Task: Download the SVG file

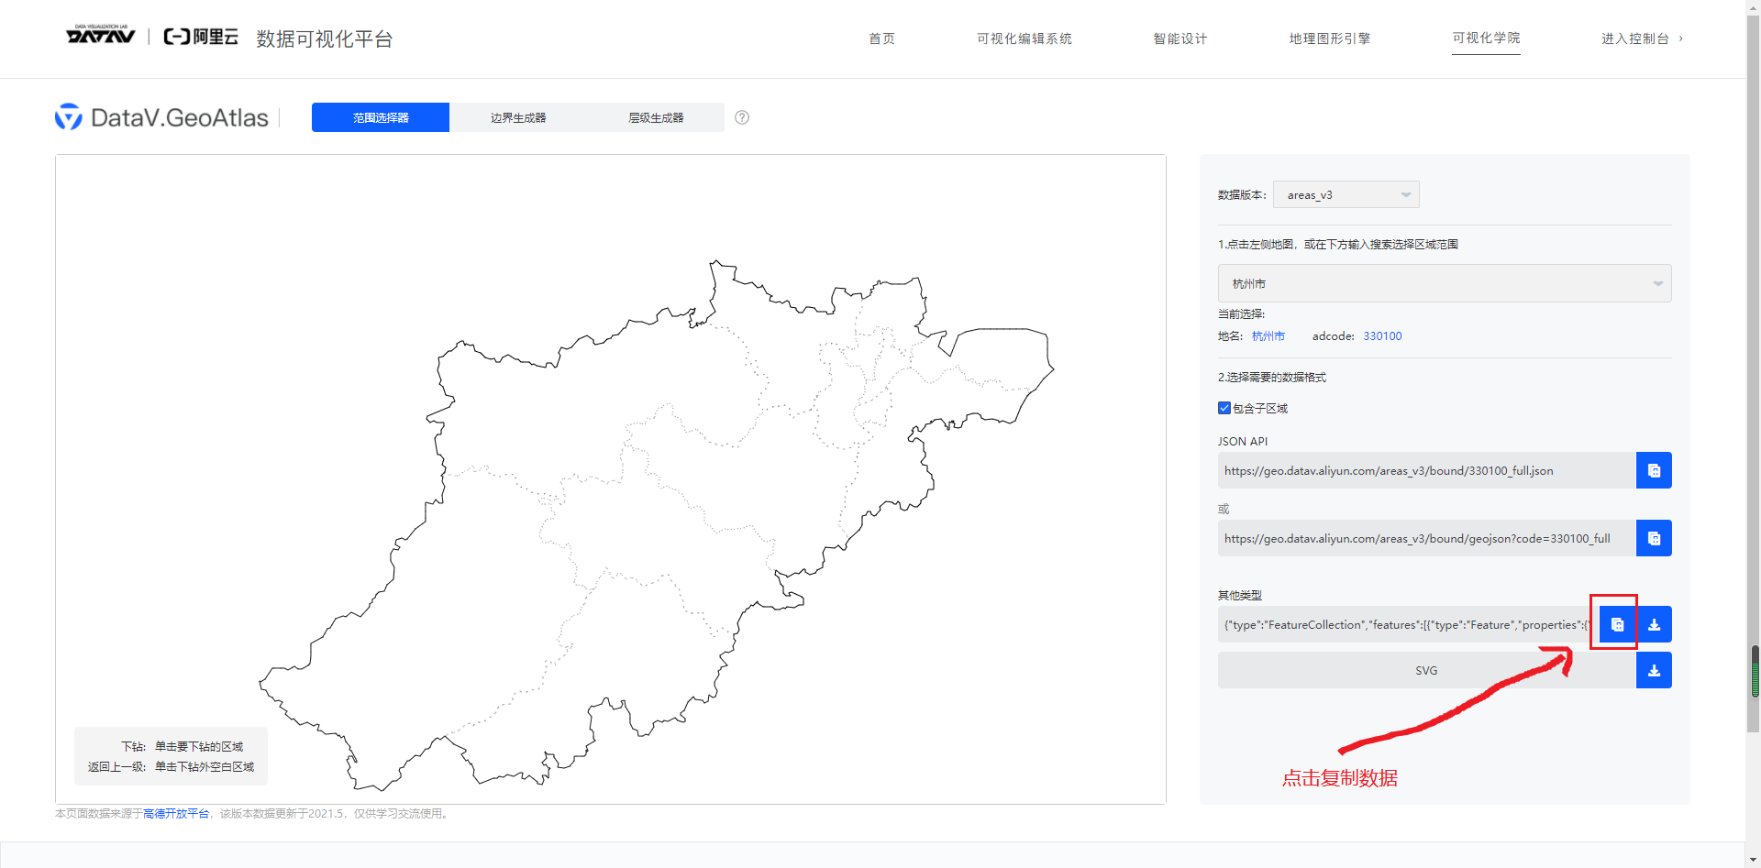Action: click(x=1655, y=670)
